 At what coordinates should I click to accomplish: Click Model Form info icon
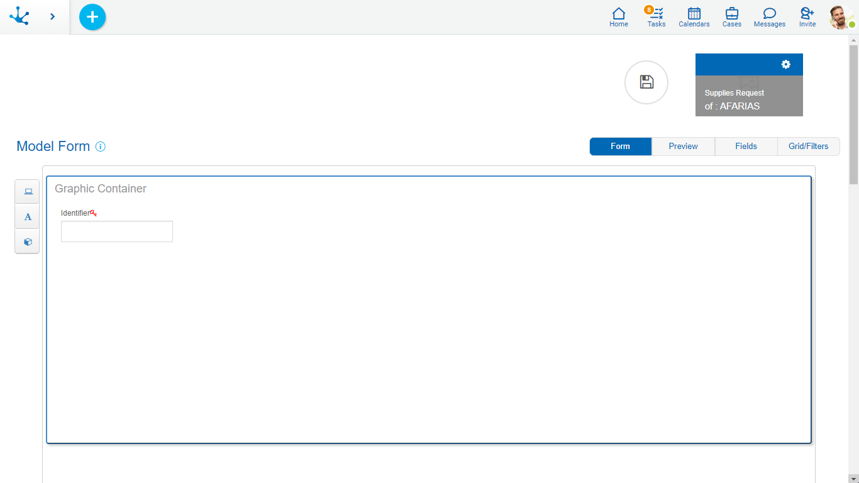pos(101,147)
